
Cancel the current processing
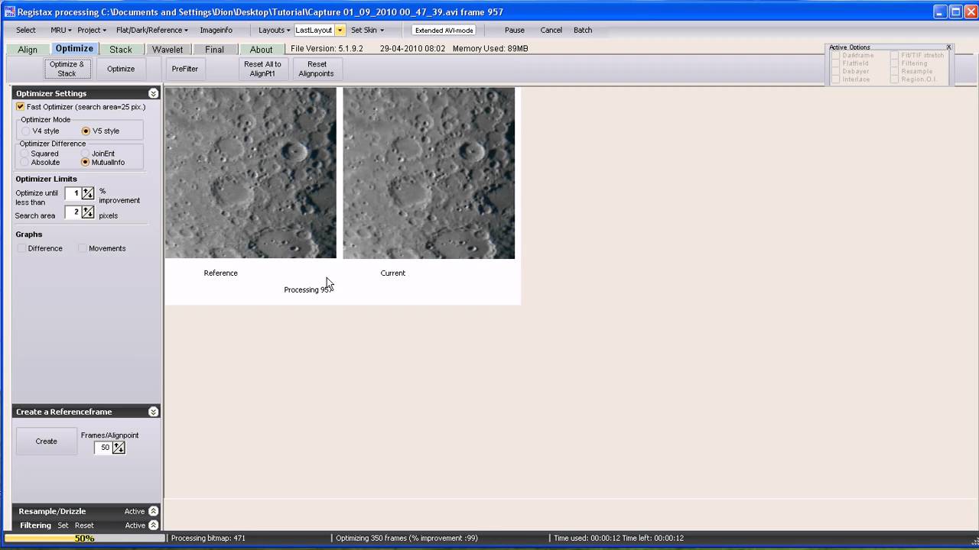point(551,30)
